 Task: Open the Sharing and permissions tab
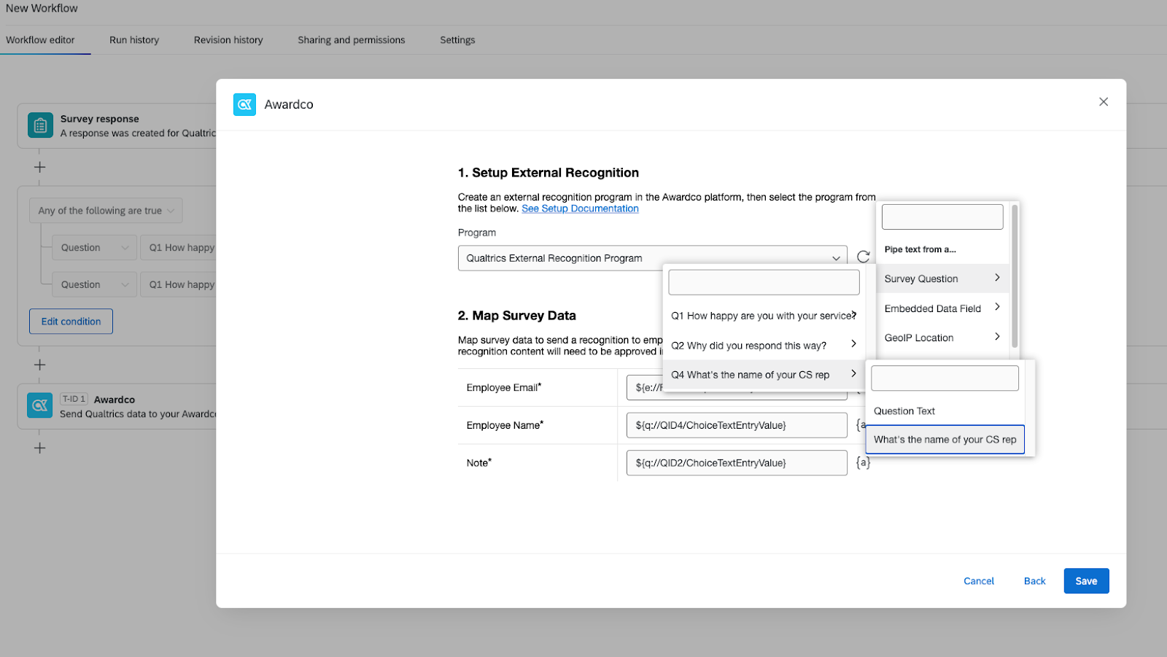[351, 40]
